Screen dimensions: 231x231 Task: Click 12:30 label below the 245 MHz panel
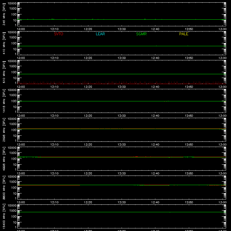(122, 29)
